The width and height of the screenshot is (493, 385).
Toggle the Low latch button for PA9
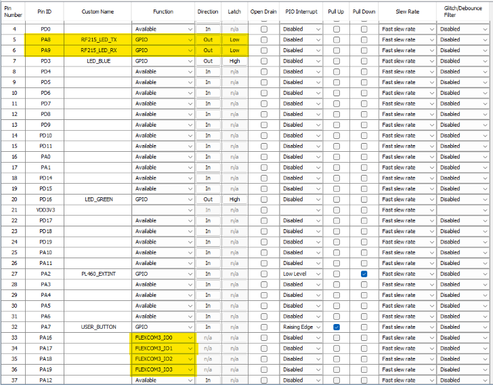[x=234, y=50]
